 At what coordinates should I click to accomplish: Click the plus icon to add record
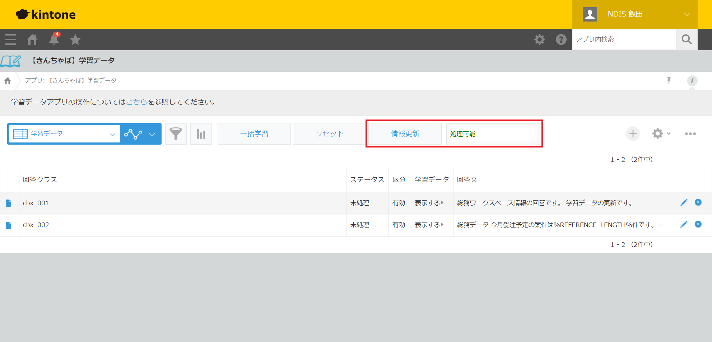(633, 134)
